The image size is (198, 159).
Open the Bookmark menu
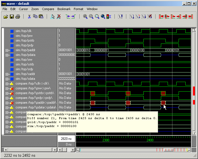pyautogui.click(x=64, y=9)
